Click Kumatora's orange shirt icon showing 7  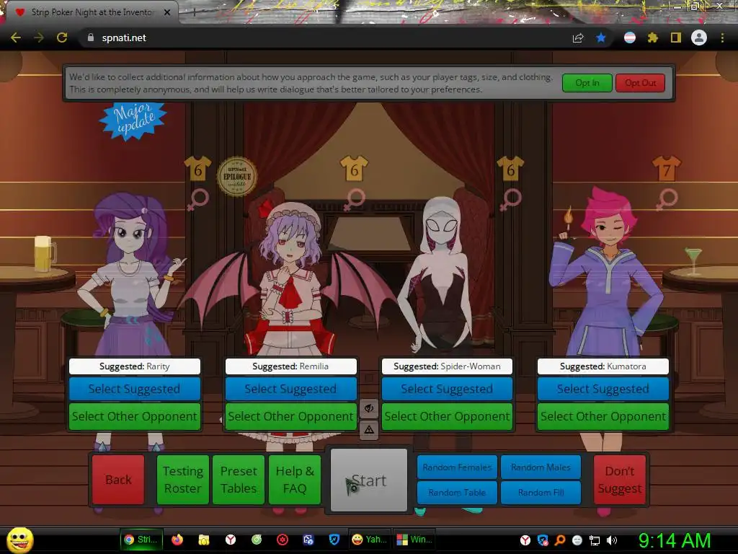[667, 169]
